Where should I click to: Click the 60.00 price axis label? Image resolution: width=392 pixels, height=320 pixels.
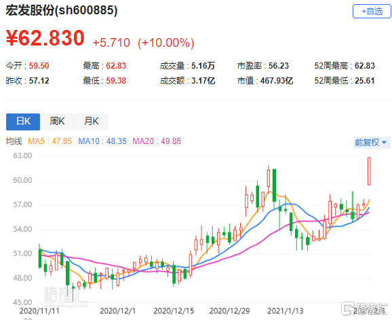pos(22,180)
